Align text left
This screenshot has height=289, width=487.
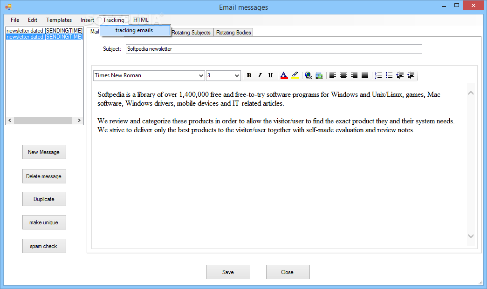click(333, 75)
